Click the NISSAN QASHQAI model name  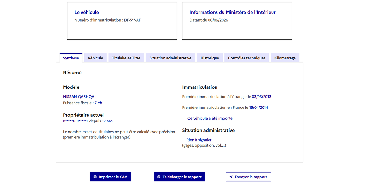[x=79, y=97]
